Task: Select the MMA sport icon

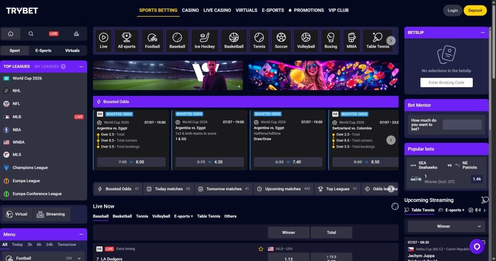Action: point(352,41)
